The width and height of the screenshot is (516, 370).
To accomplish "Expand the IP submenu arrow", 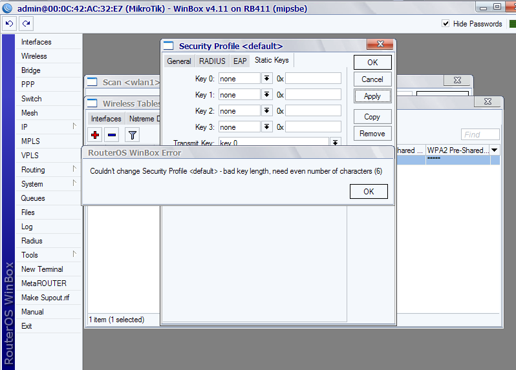I will [x=74, y=126].
